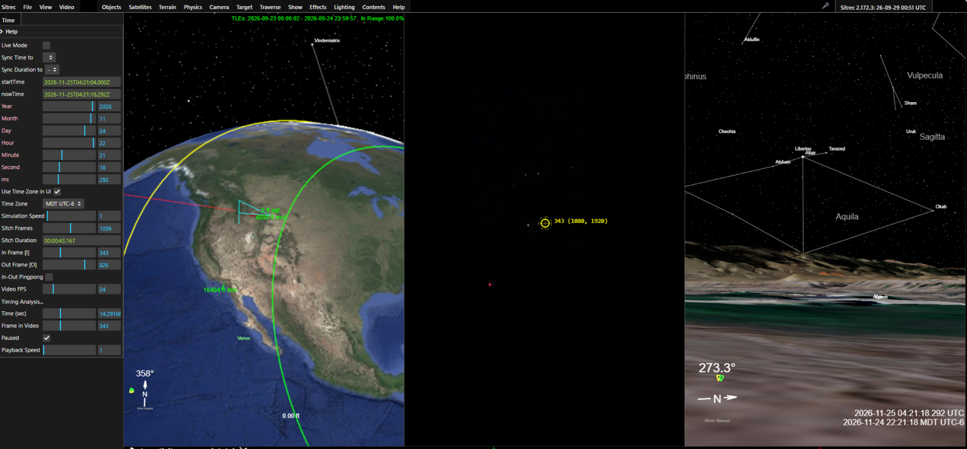
Task: Click the north compass arrow in globe view
Action: coord(145,393)
